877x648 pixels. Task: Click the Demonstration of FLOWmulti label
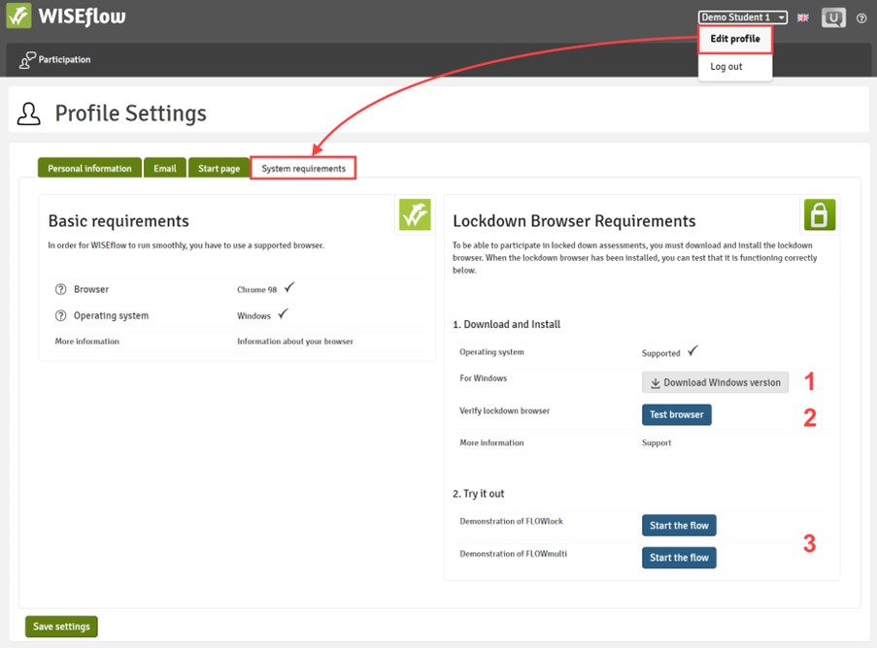[x=513, y=554]
